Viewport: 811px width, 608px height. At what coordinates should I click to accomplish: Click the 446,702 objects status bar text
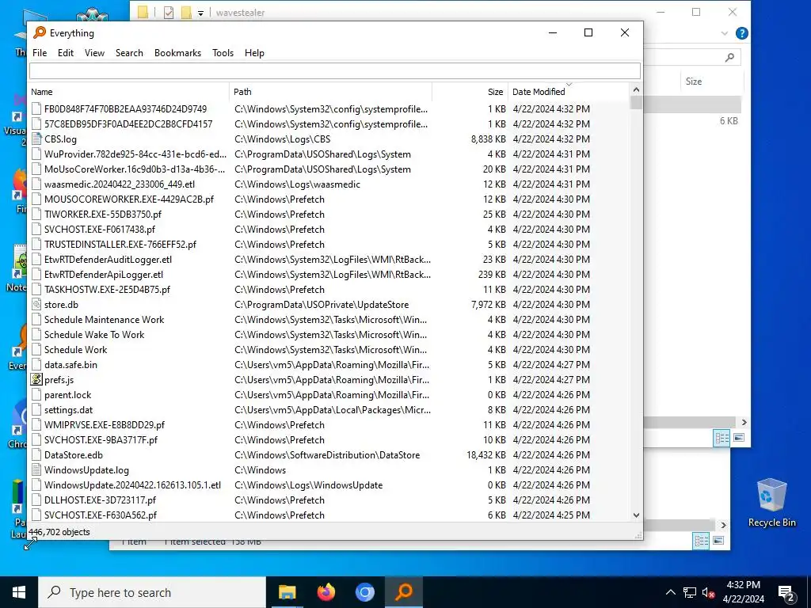pyautogui.click(x=59, y=532)
